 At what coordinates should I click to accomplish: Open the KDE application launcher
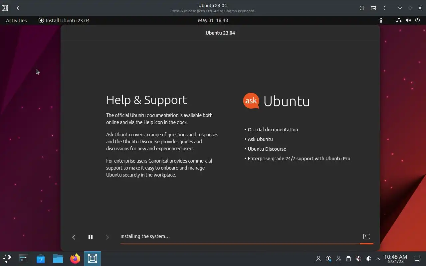pos(7,258)
